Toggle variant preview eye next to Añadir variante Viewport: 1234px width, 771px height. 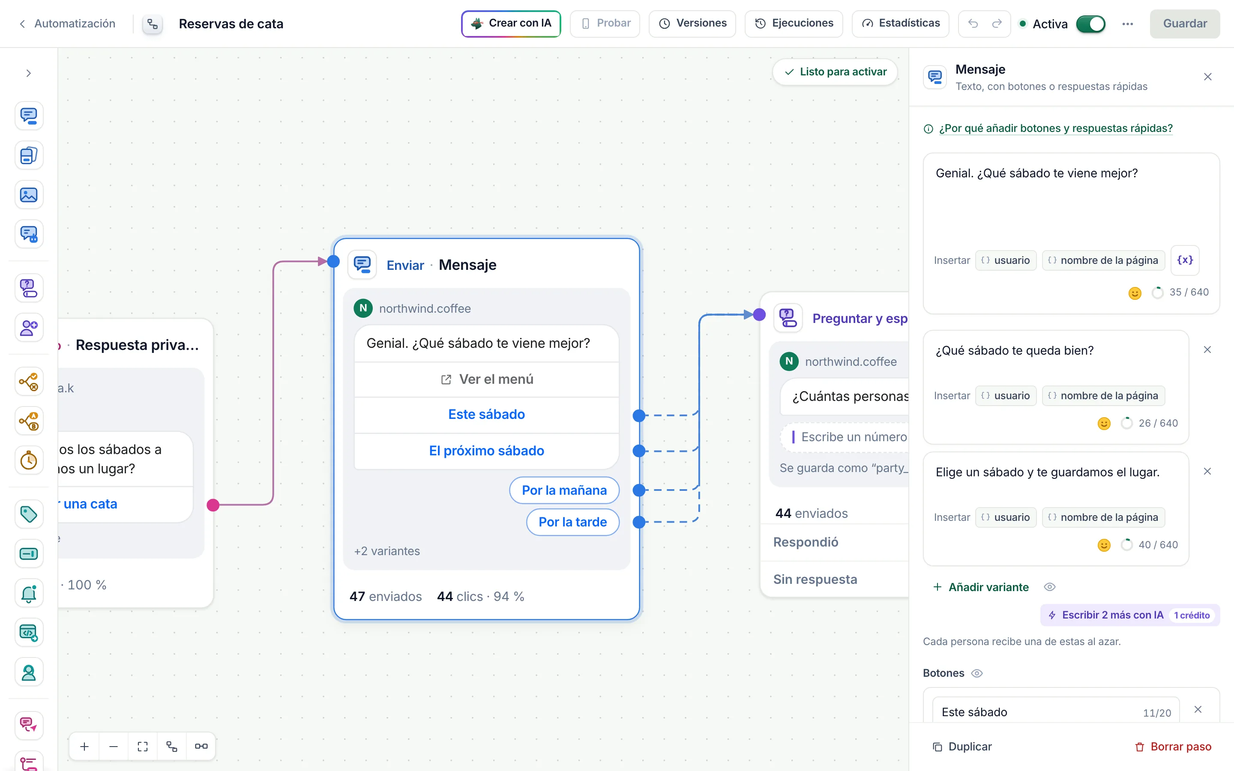tap(1049, 587)
